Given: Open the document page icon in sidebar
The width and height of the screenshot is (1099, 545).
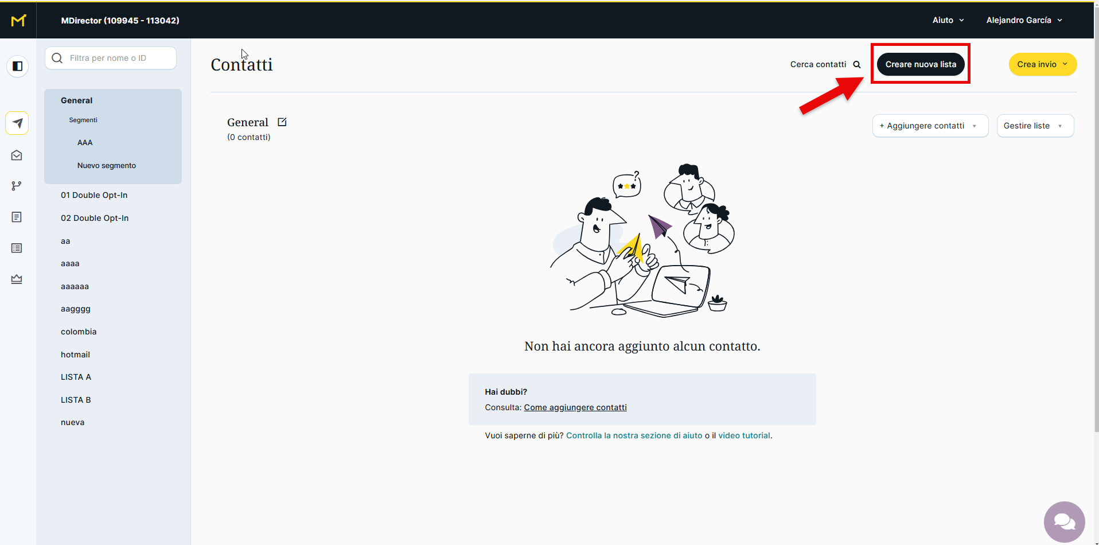Looking at the screenshot, I should pos(17,217).
